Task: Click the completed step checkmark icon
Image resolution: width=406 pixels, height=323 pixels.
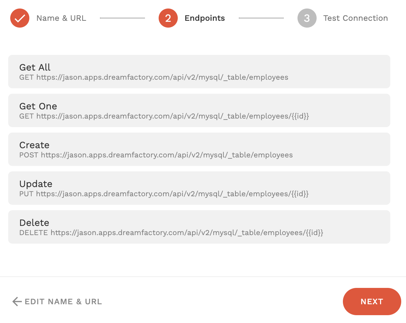Action: coord(20,18)
